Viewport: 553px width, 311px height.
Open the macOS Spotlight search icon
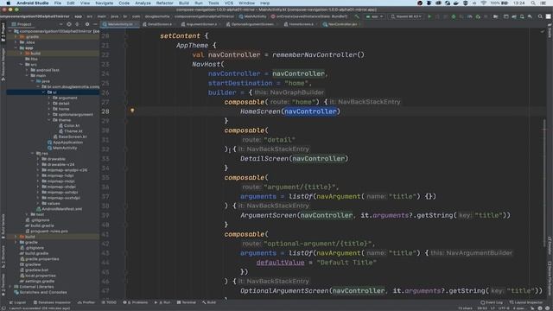click(x=533, y=3)
